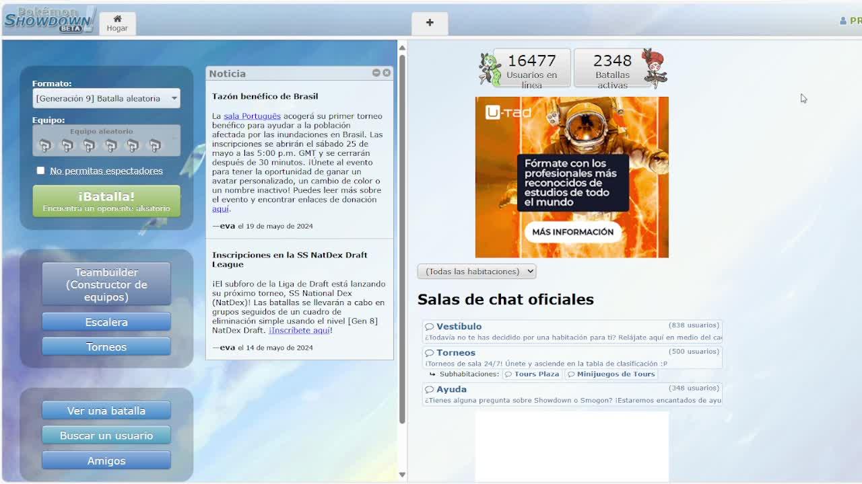Click the Salas de chat oficiales heading

[506, 300]
